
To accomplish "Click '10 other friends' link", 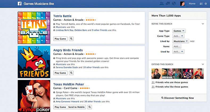I will coord(91,68).
